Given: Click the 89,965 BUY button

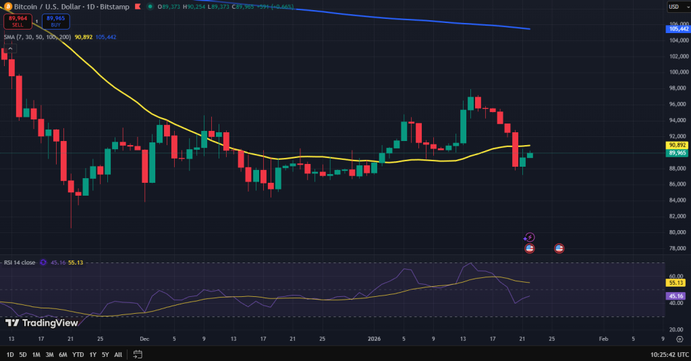Looking at the screenshot, I should coord(55,21).
